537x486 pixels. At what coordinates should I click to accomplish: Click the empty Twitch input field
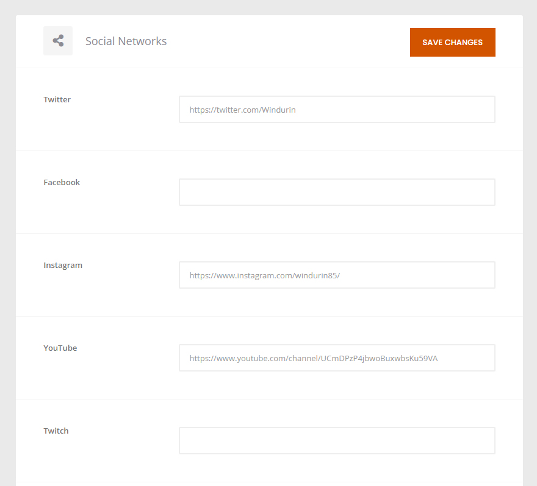[x=337, y=440]
